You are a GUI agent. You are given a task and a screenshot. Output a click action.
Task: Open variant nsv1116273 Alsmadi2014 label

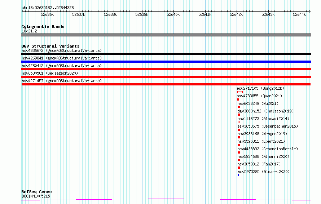coord(263,119)
